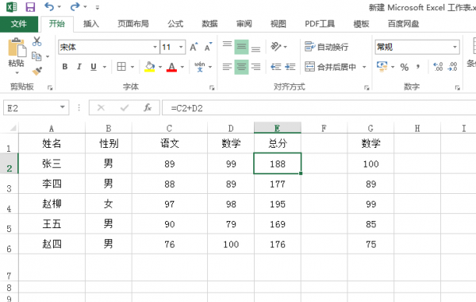
Task: Decrease indent in cell
Action: pyautogui.click(x=275, y=67)
